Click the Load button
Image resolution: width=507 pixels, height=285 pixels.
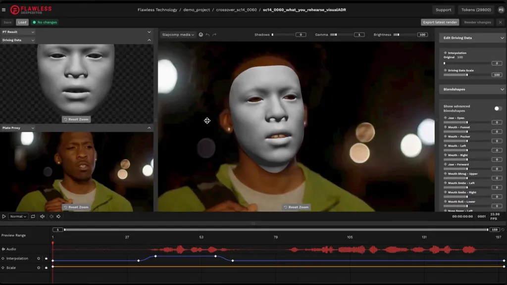[x=22, y=22]
